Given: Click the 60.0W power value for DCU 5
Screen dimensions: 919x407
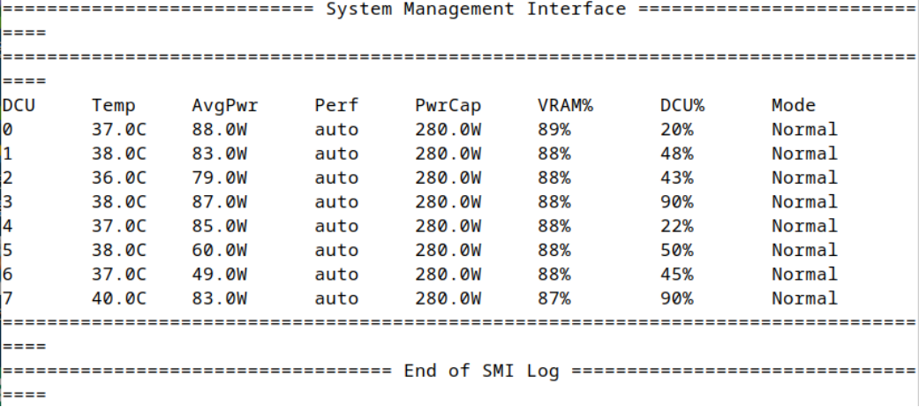Looking at the screenshot, I should pos(219,251).
